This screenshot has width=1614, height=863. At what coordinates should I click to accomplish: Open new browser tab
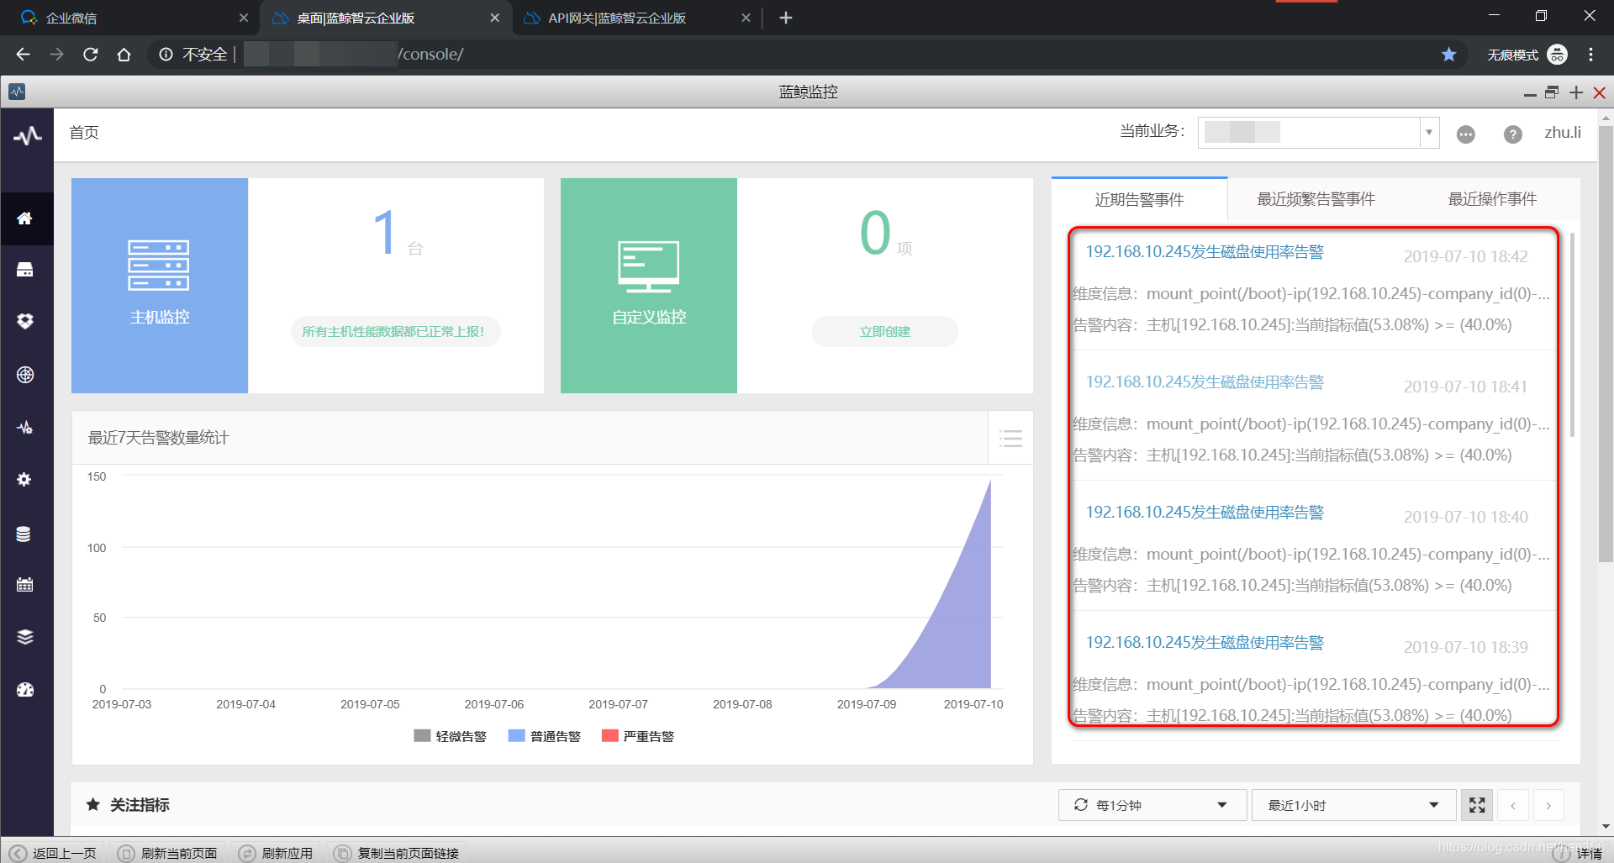786,18
